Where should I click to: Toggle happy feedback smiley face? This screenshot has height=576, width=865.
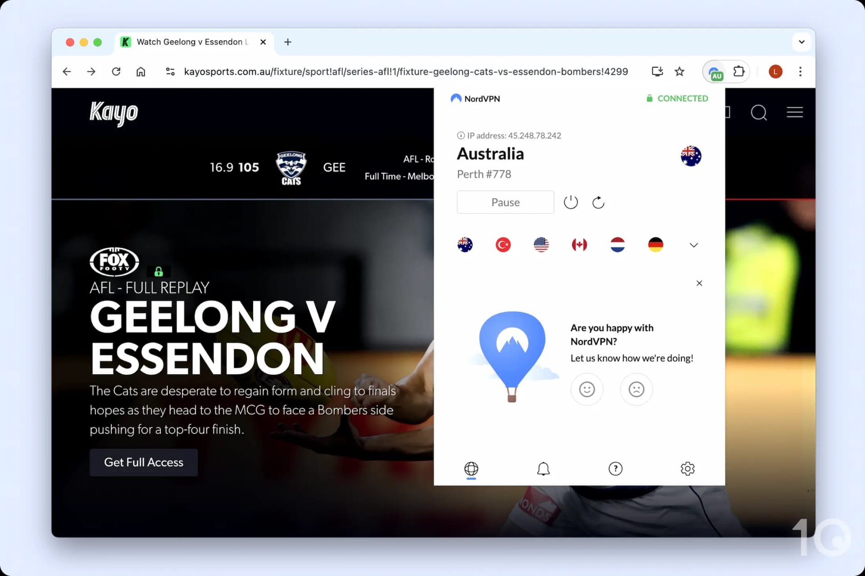point(586,389)
